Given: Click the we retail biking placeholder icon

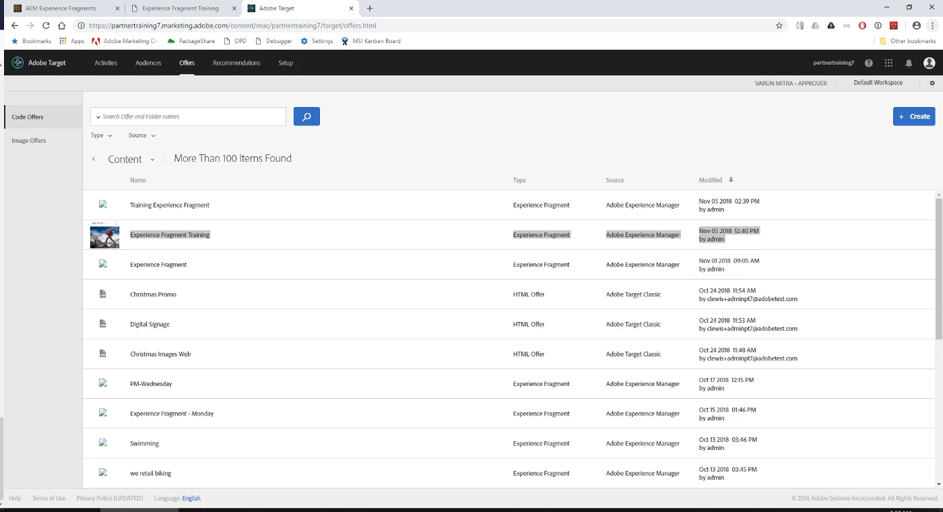Looking at the screenshot, I should (x=103, y=472).
